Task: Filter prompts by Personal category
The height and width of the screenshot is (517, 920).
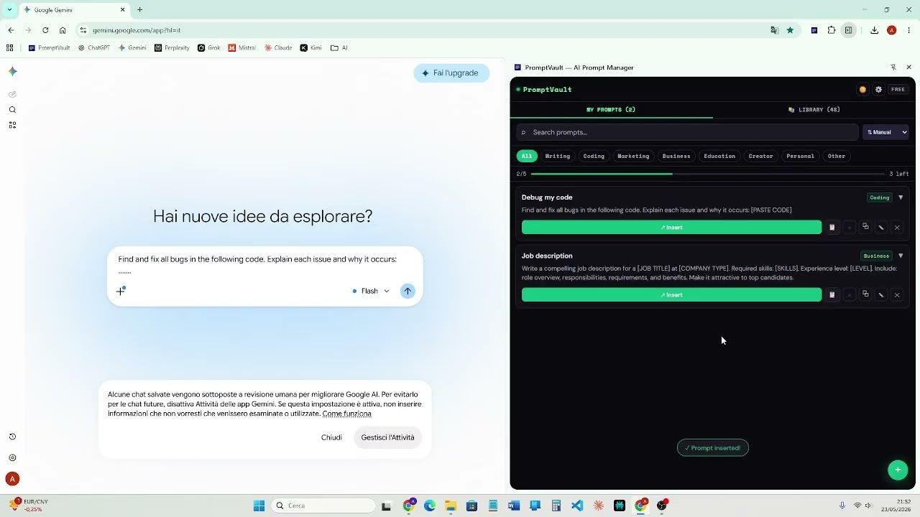Action: (800, 156)
